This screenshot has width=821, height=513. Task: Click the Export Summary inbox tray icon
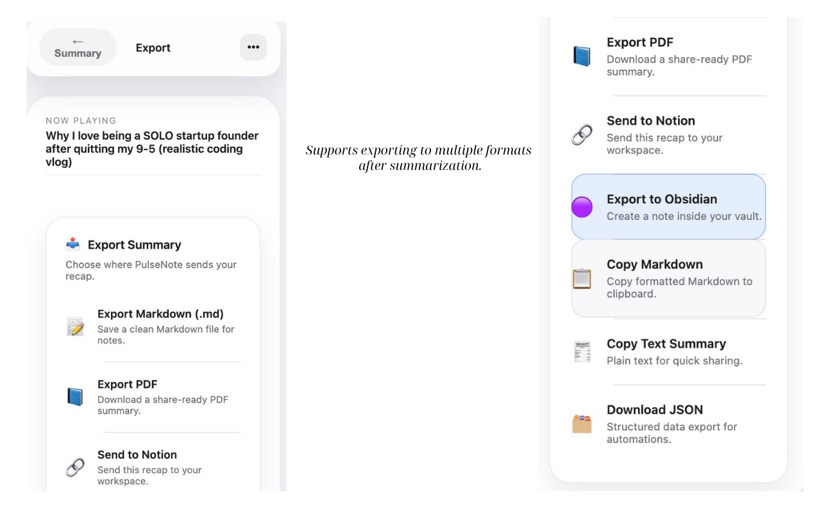tap(73, 244)
